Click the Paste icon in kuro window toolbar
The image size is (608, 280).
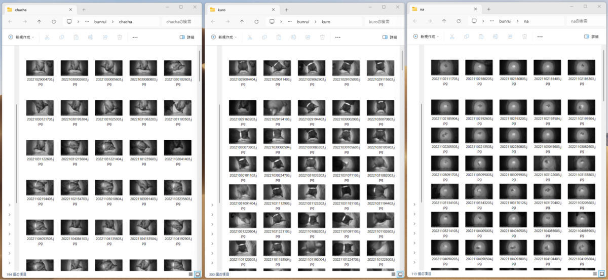(x=279, y=37)
